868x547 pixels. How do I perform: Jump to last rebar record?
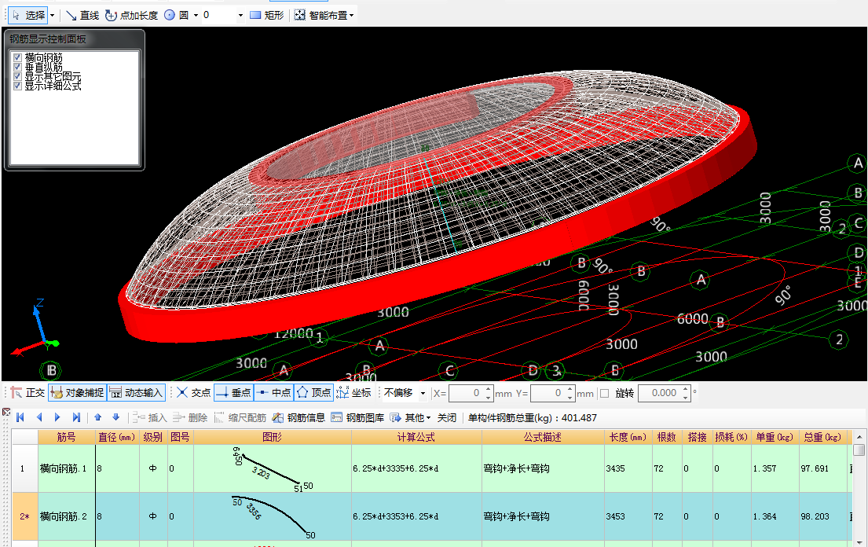point(76,417)
